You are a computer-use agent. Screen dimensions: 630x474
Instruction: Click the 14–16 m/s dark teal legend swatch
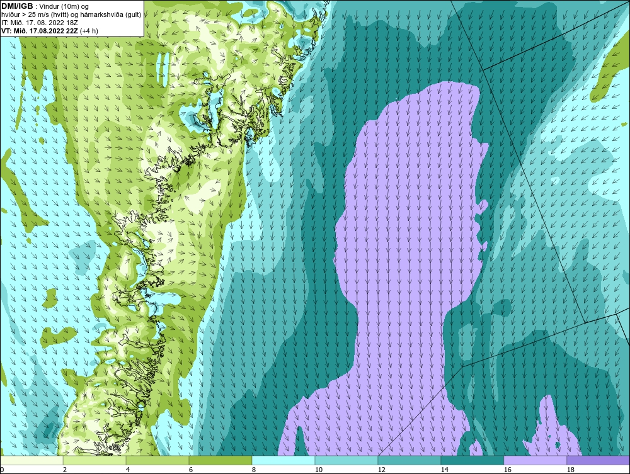click(472, 460)
